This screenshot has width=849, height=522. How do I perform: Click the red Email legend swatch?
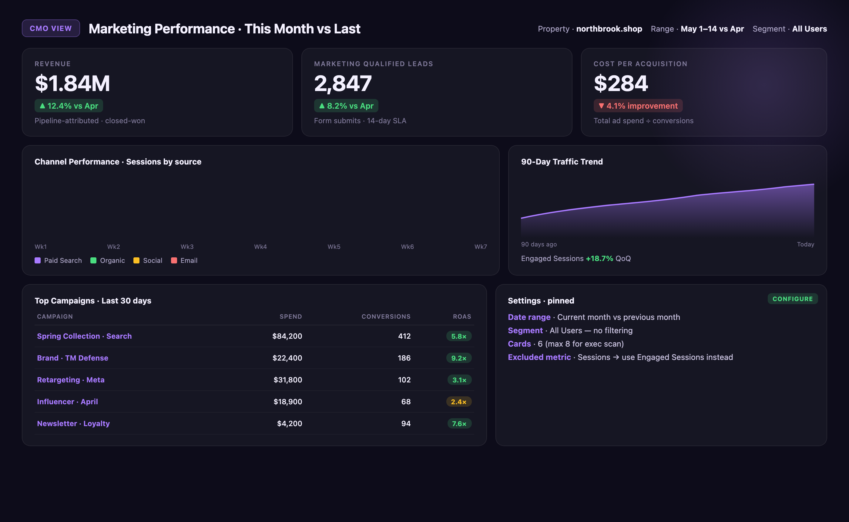click(174, 260)
